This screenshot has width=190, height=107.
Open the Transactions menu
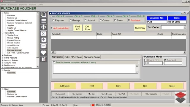pyautogui.click(x=13, y=5)
